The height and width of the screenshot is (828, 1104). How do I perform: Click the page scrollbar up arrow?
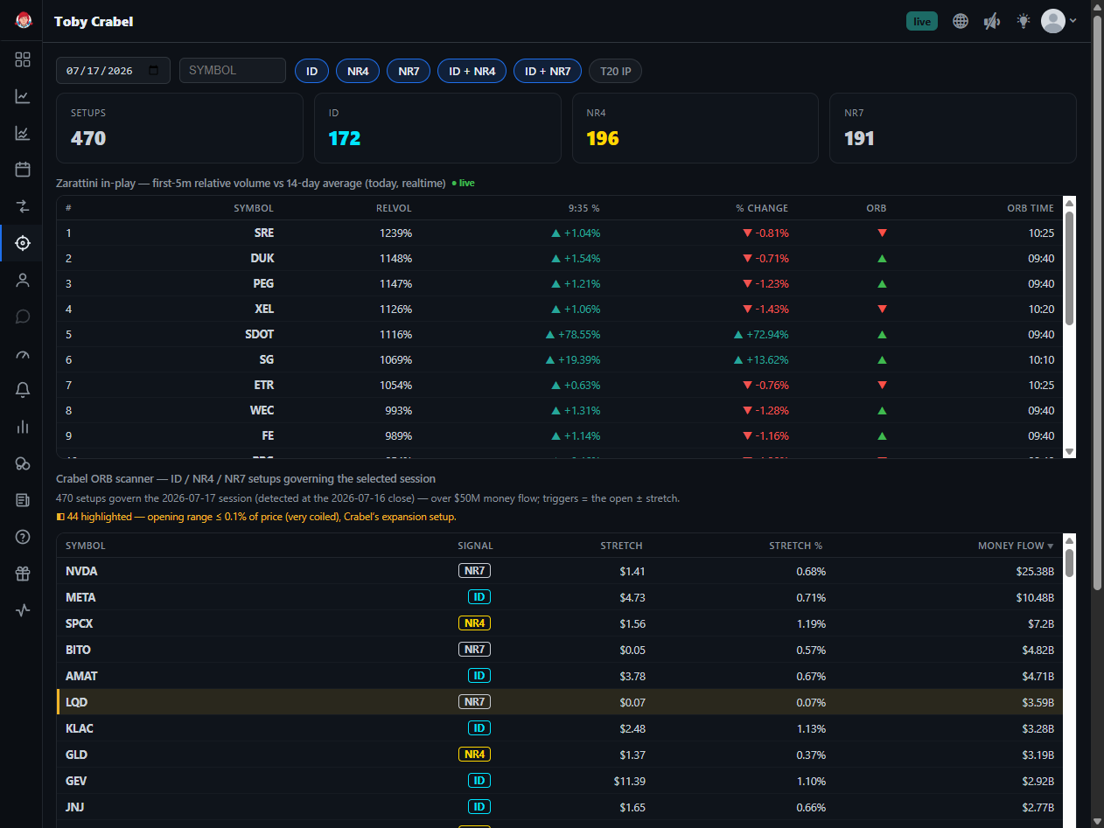[1097, 7]
